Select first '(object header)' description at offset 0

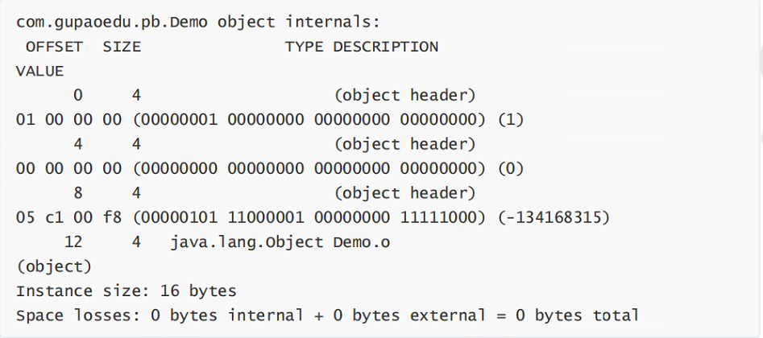[404, 95]
